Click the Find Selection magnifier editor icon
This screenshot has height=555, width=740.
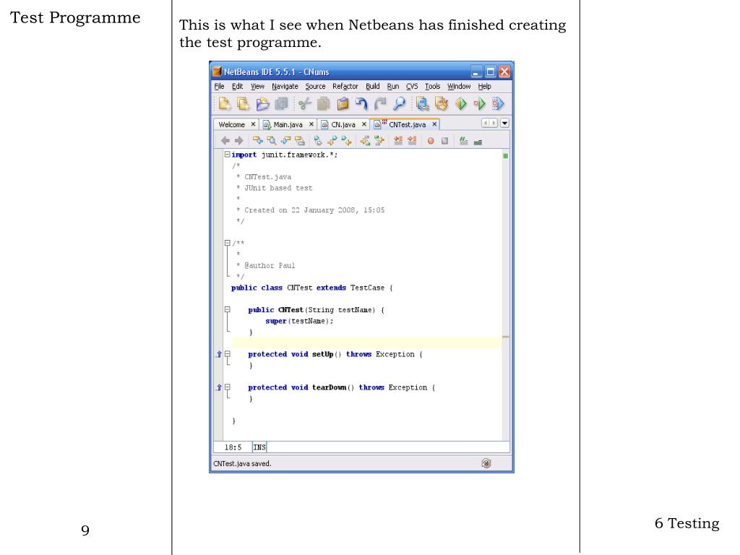pos(272,141)
